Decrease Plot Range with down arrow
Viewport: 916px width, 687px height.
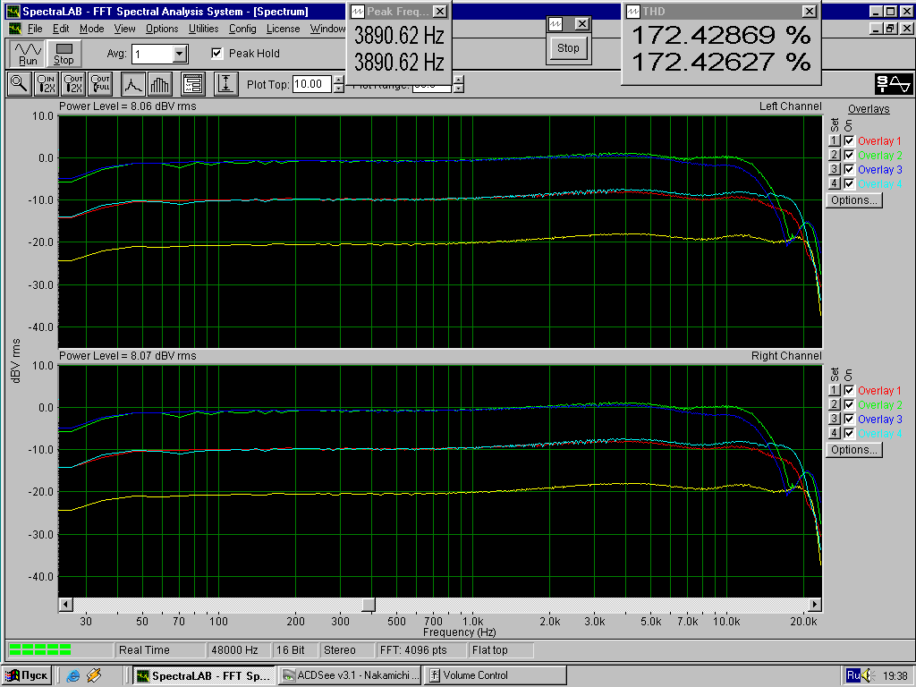[459, 89]
